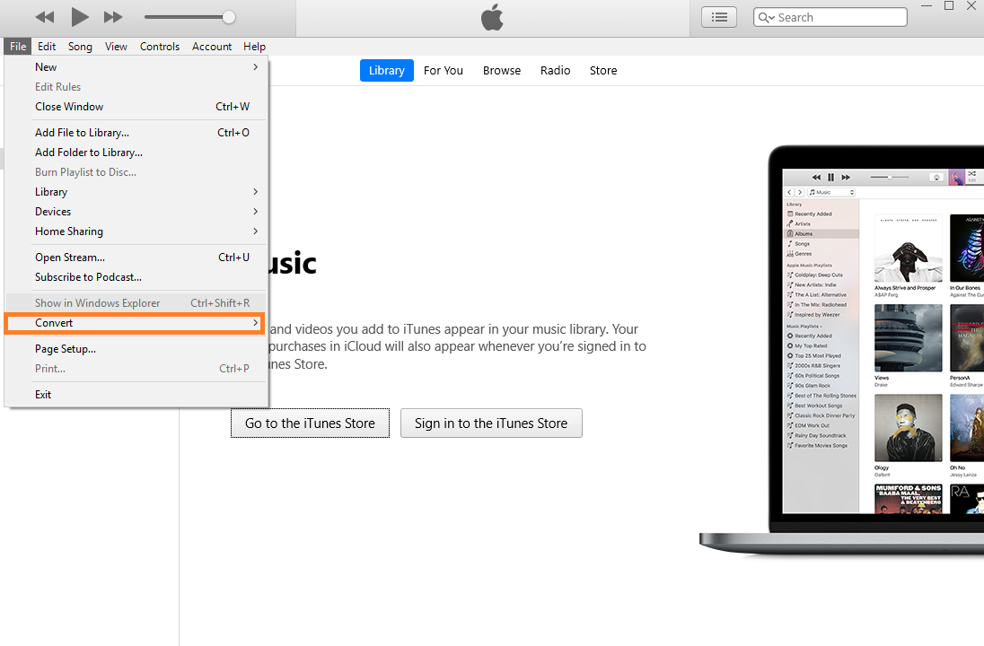Screen dimensions: 984x646
Task: Open the View menu
Action: 116,47
